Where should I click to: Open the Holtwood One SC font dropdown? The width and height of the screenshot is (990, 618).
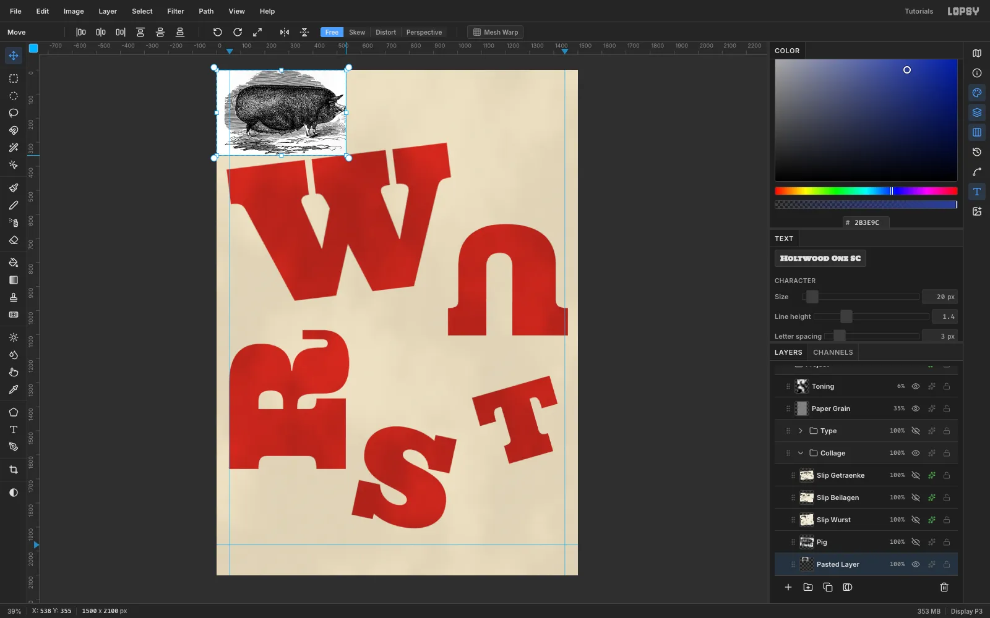tap(820, 258)
